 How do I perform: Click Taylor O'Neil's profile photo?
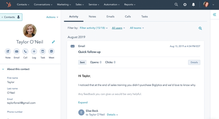point(30,31)
